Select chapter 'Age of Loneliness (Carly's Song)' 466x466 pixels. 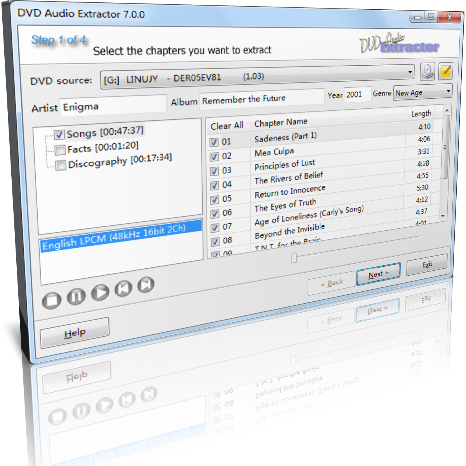coord(309,216)
